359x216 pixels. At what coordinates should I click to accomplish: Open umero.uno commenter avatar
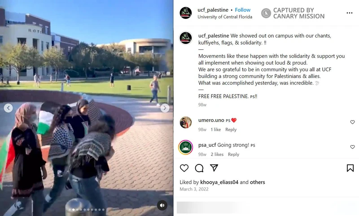[185, 122]
